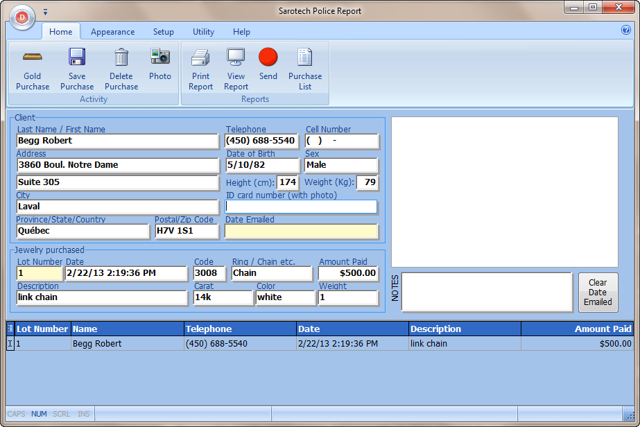Click the purchase Date field
This screenshot has width=640, height=427.
pyautogui.click(x=126, y=273)
